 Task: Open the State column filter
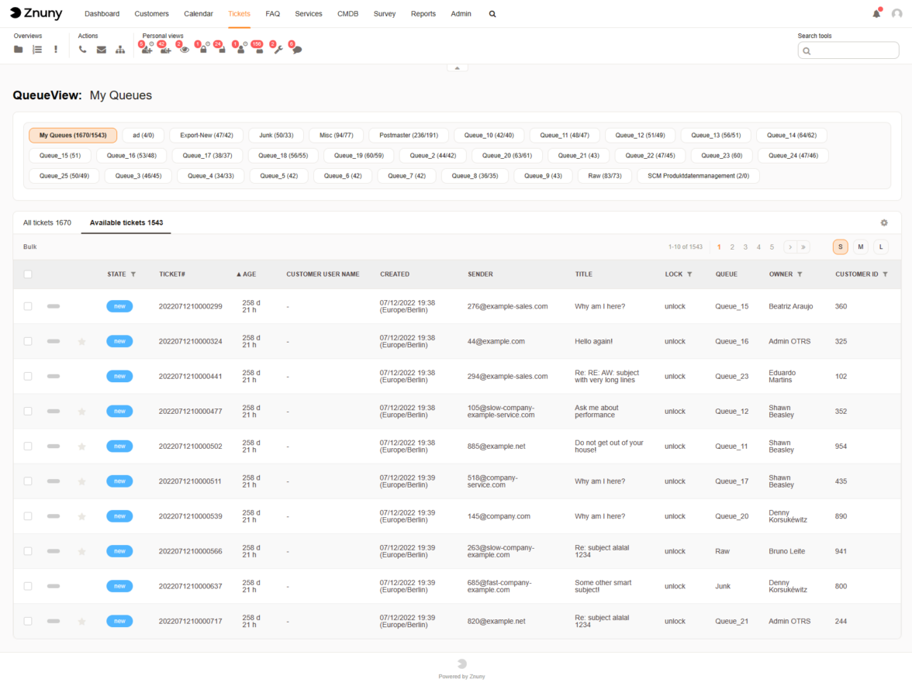[x=133, y=274]
